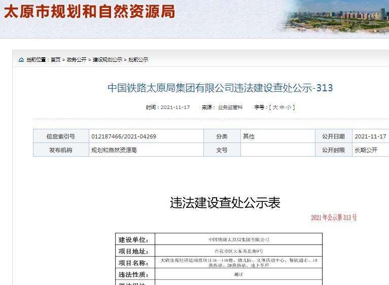Select the 规划和自然资源局 table cell
Viewport: 389px width, 285px height.
click(146, 150)
